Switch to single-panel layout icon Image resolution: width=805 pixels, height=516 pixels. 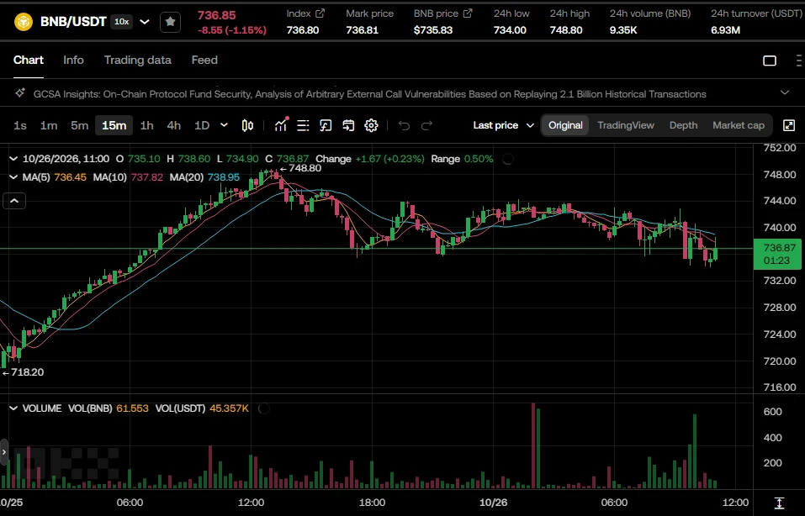770,61
